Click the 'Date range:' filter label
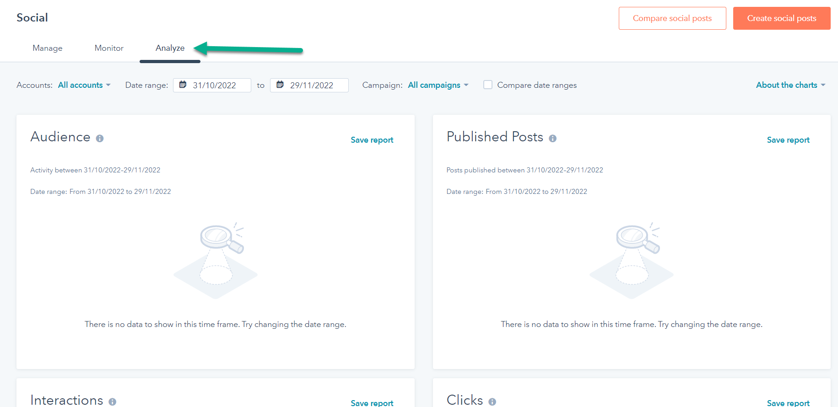This screenshot has height=407, width=838. [x=147, y=85]
